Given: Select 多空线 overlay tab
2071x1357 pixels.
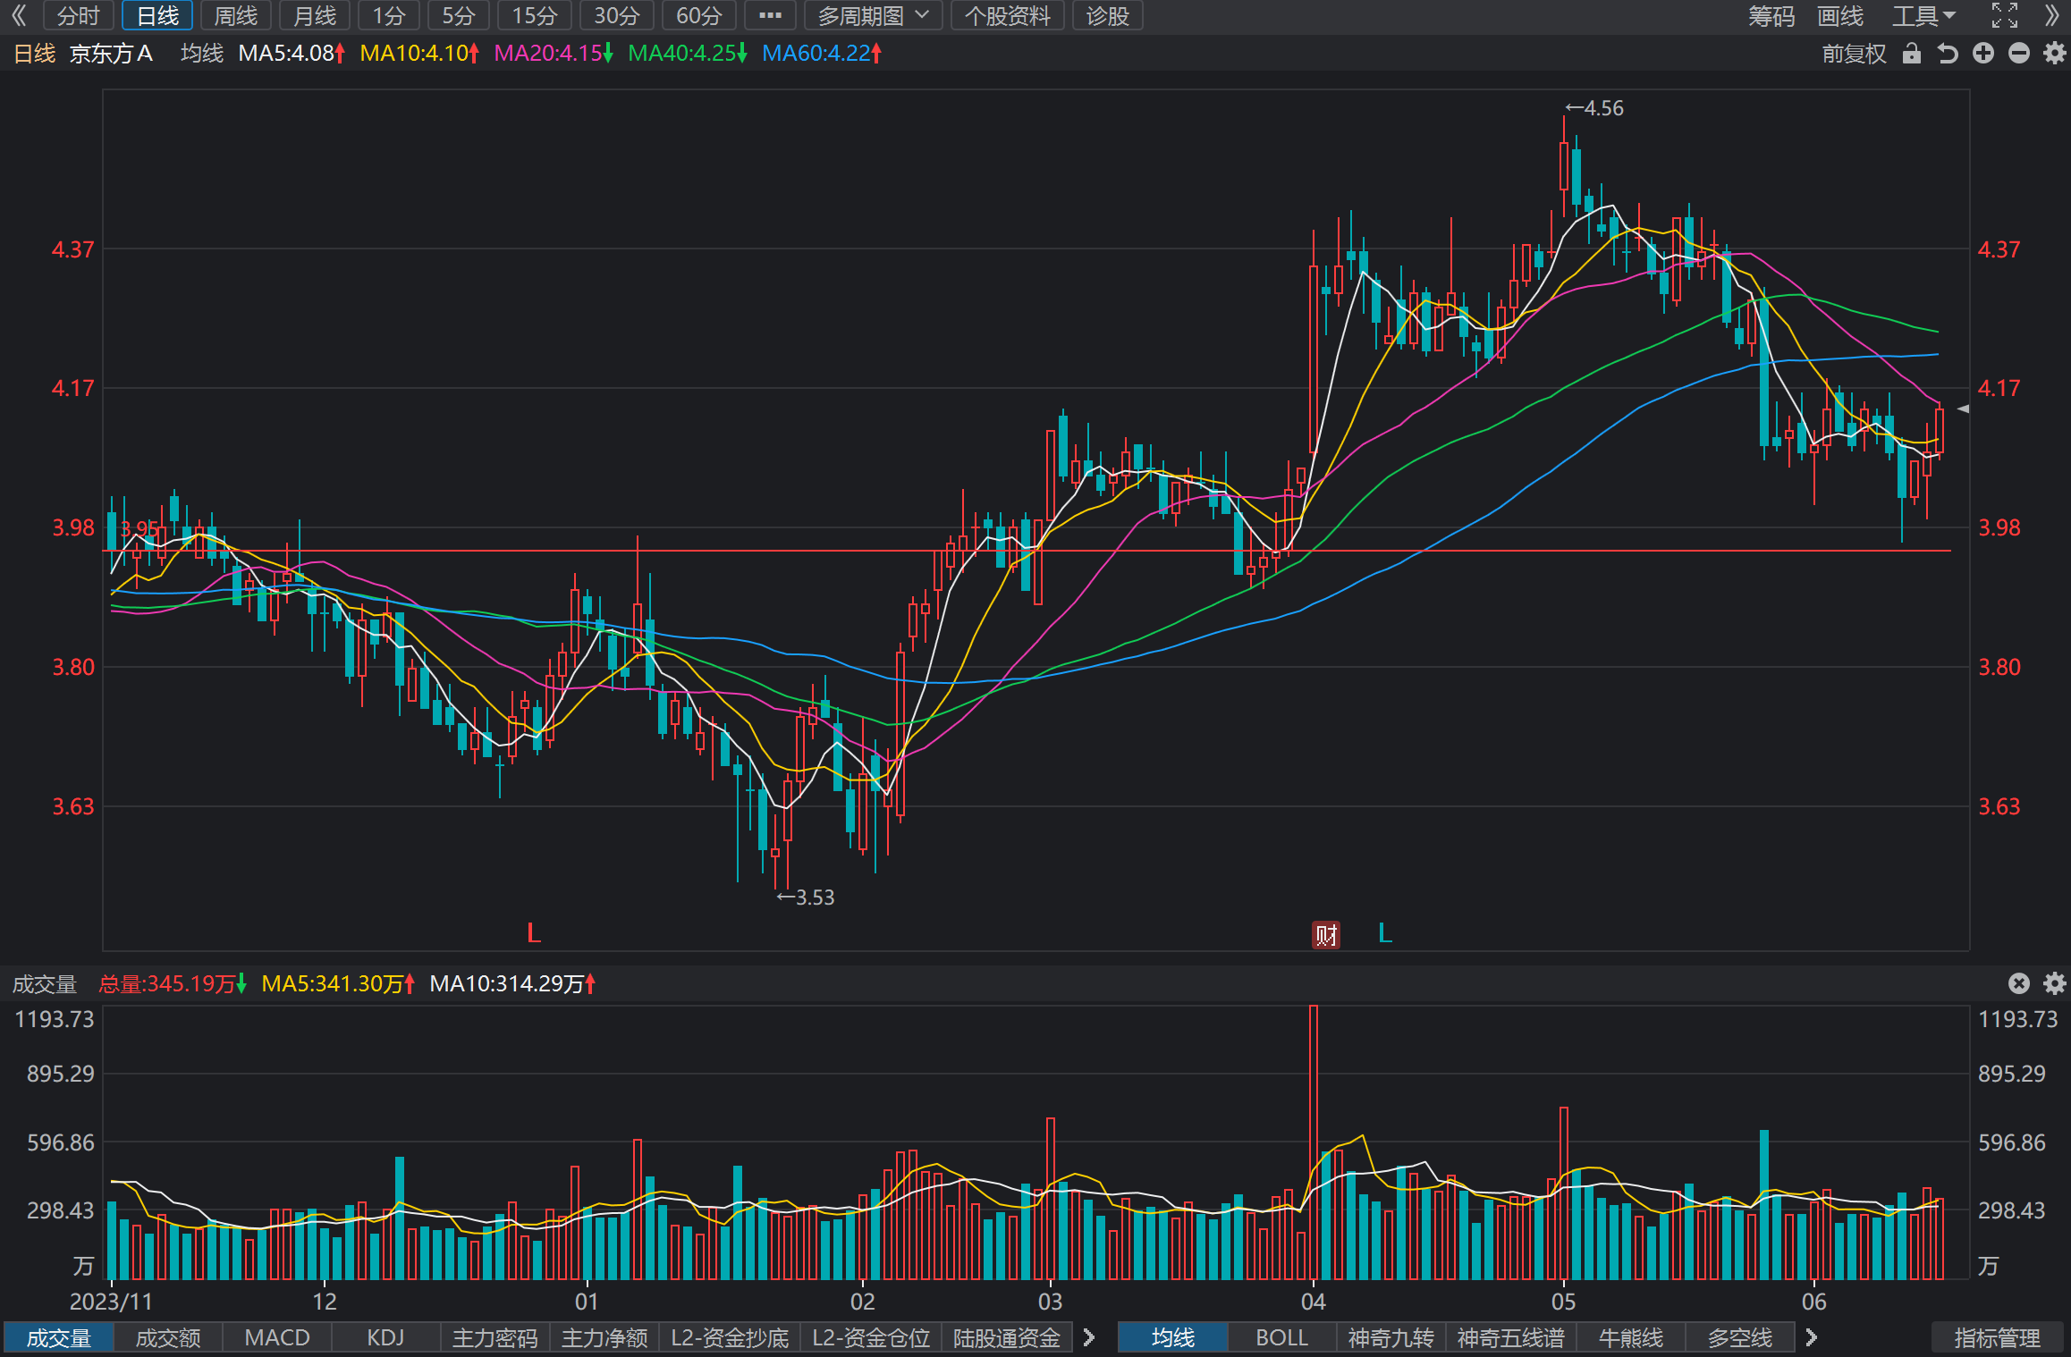Looking at the screenshot, I should pos(1740,1338).
